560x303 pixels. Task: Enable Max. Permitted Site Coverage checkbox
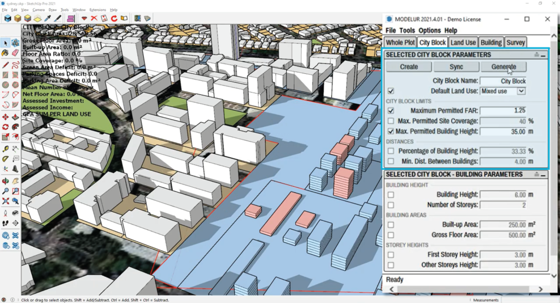click(x=390, y=121)
